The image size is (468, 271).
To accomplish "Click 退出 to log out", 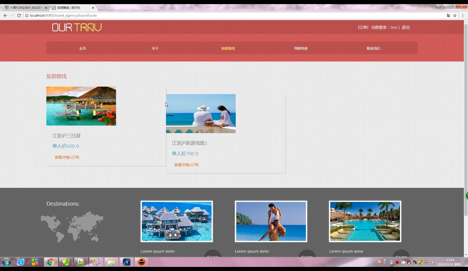I will (x=406, y=27).
